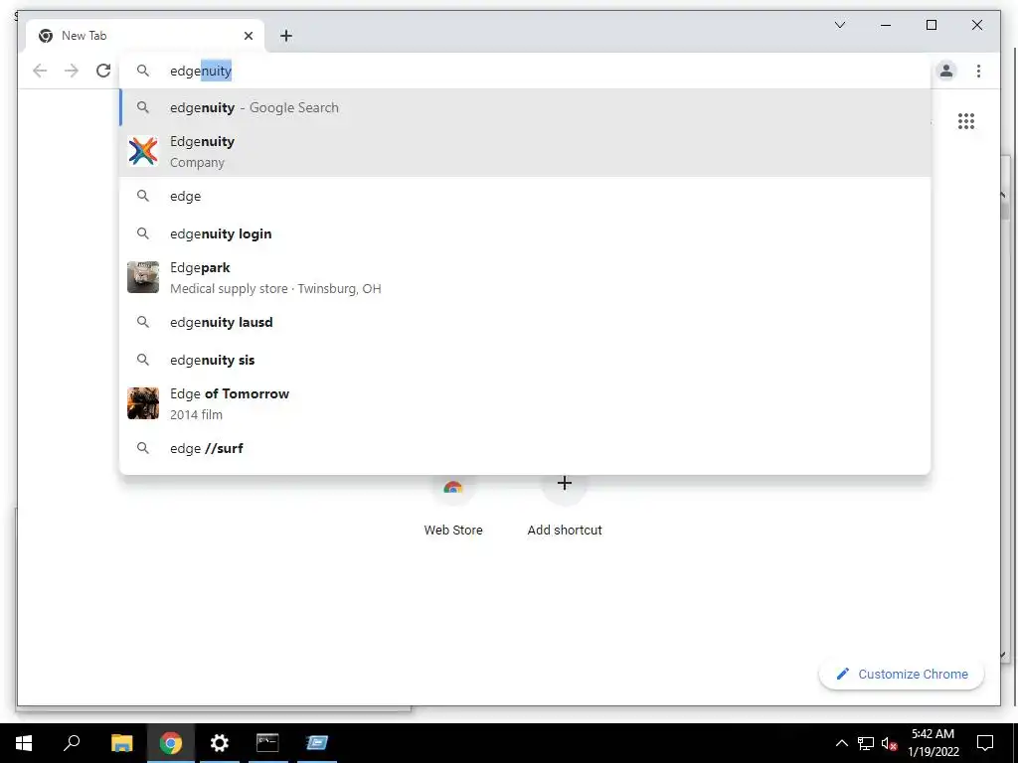Close the Chrome window

976,25
